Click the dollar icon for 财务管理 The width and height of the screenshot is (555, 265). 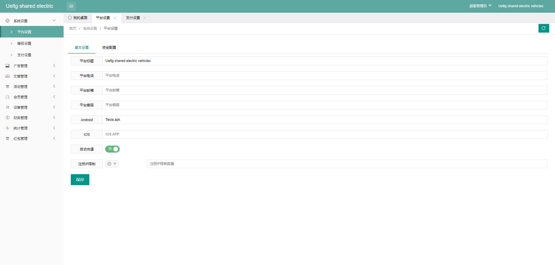point(8,118)
